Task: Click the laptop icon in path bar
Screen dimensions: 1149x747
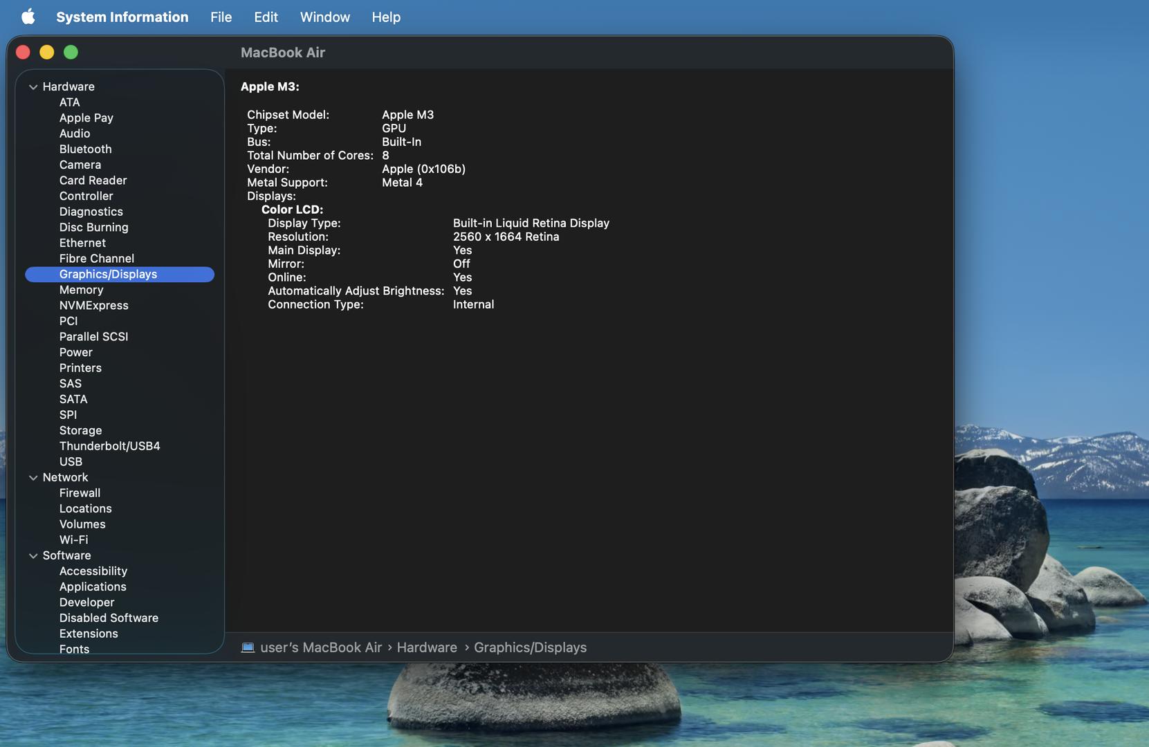Action: pos(248,647)
